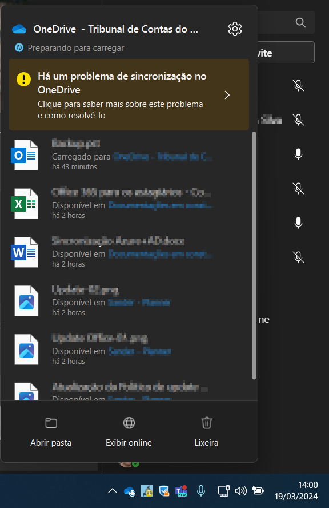Screen dimensions: 329x508
Task: Click the Exibir online label
Action: pyautogui.click(x=129, y=443)
